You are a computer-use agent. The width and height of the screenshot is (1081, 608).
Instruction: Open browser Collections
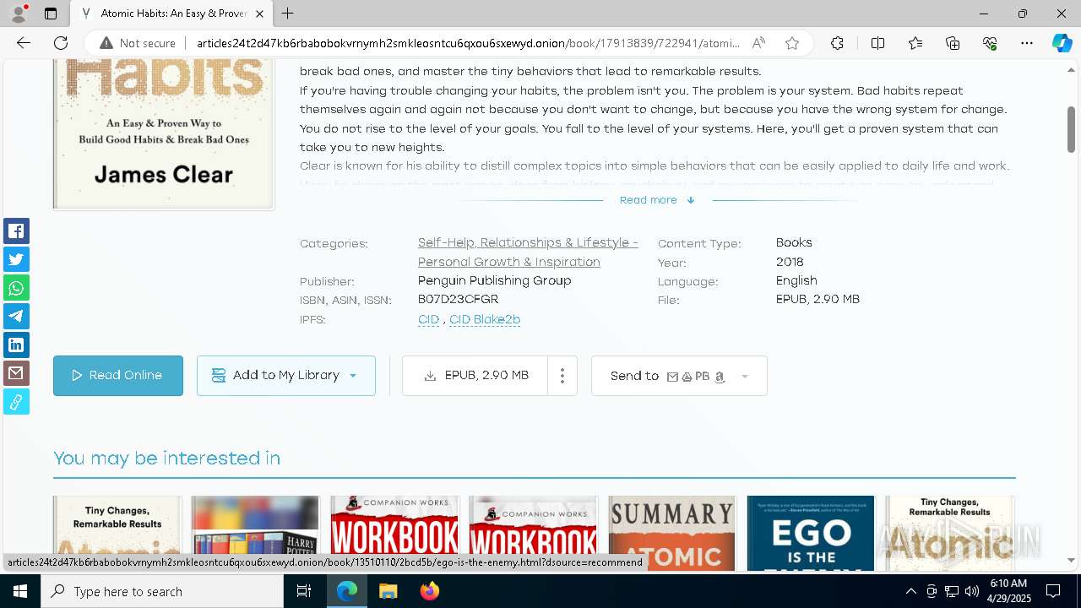[953, 43]
